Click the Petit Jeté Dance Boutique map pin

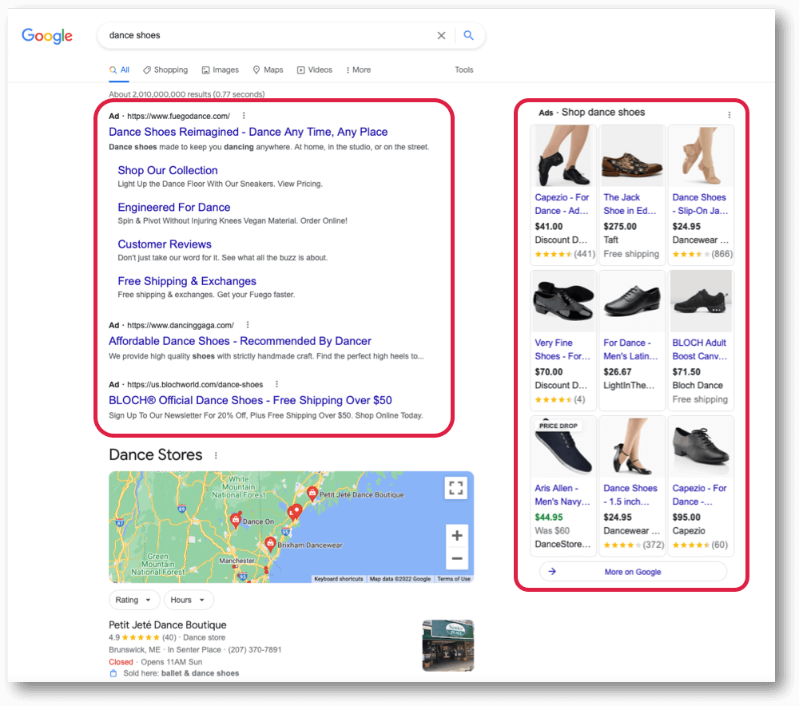tap(312, 493)
